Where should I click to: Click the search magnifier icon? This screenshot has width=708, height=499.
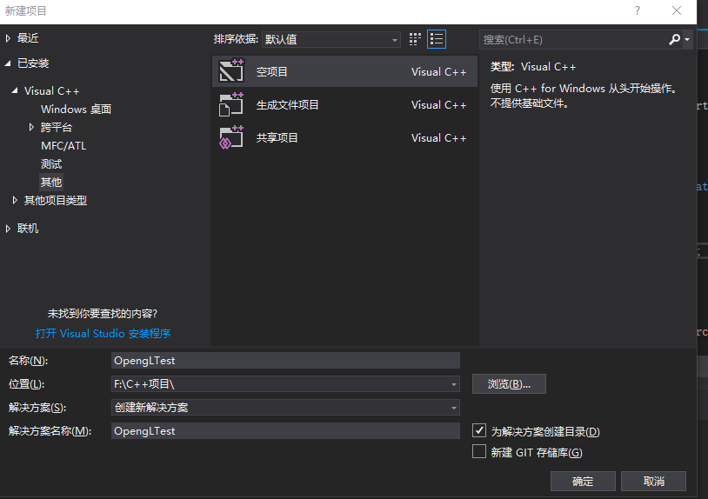tap(674, 40)
